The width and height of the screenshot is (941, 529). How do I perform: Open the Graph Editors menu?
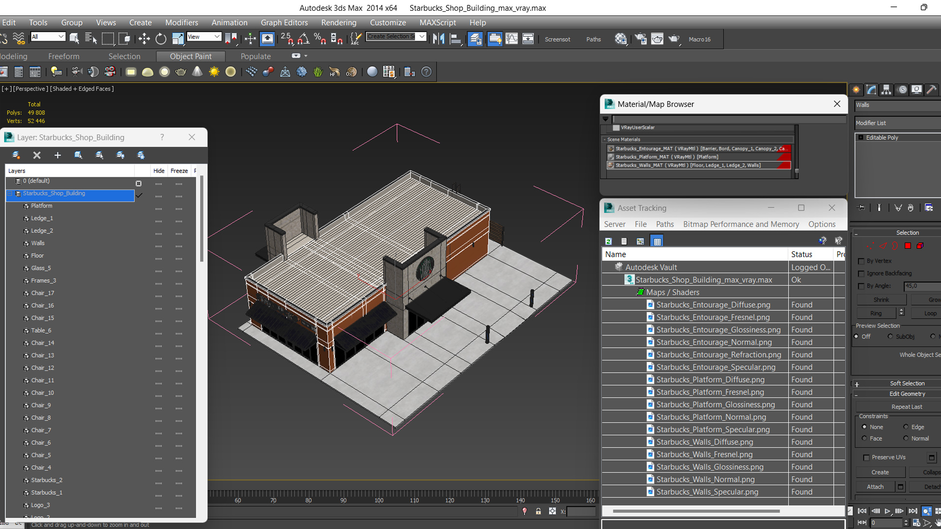(x=284, y=23)
